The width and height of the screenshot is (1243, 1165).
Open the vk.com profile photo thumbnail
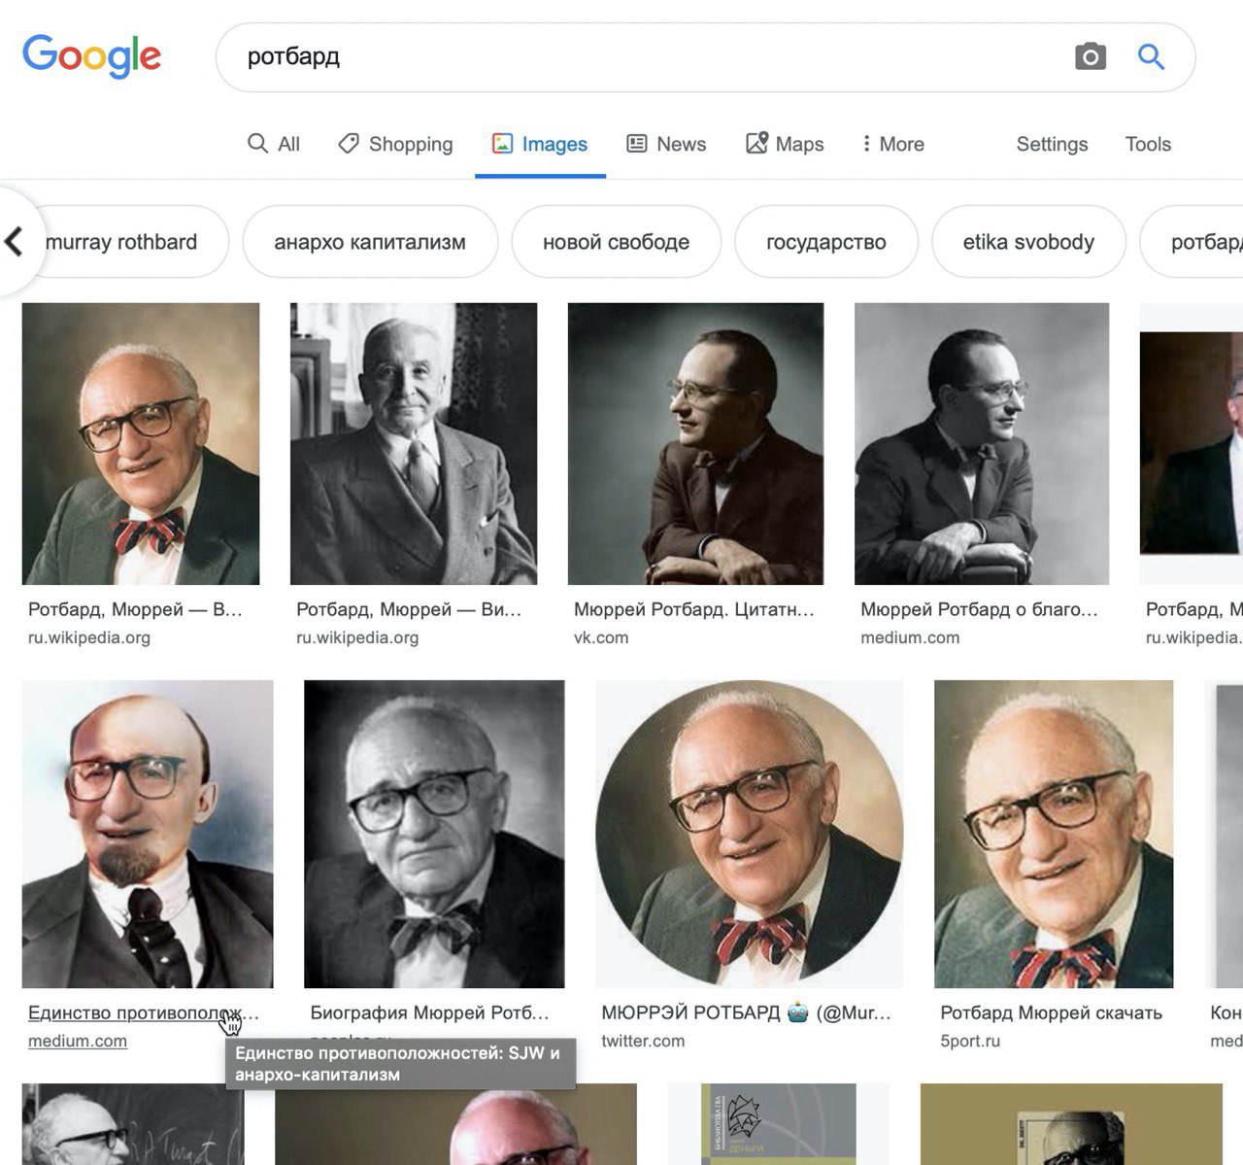(x=695, y=444)
